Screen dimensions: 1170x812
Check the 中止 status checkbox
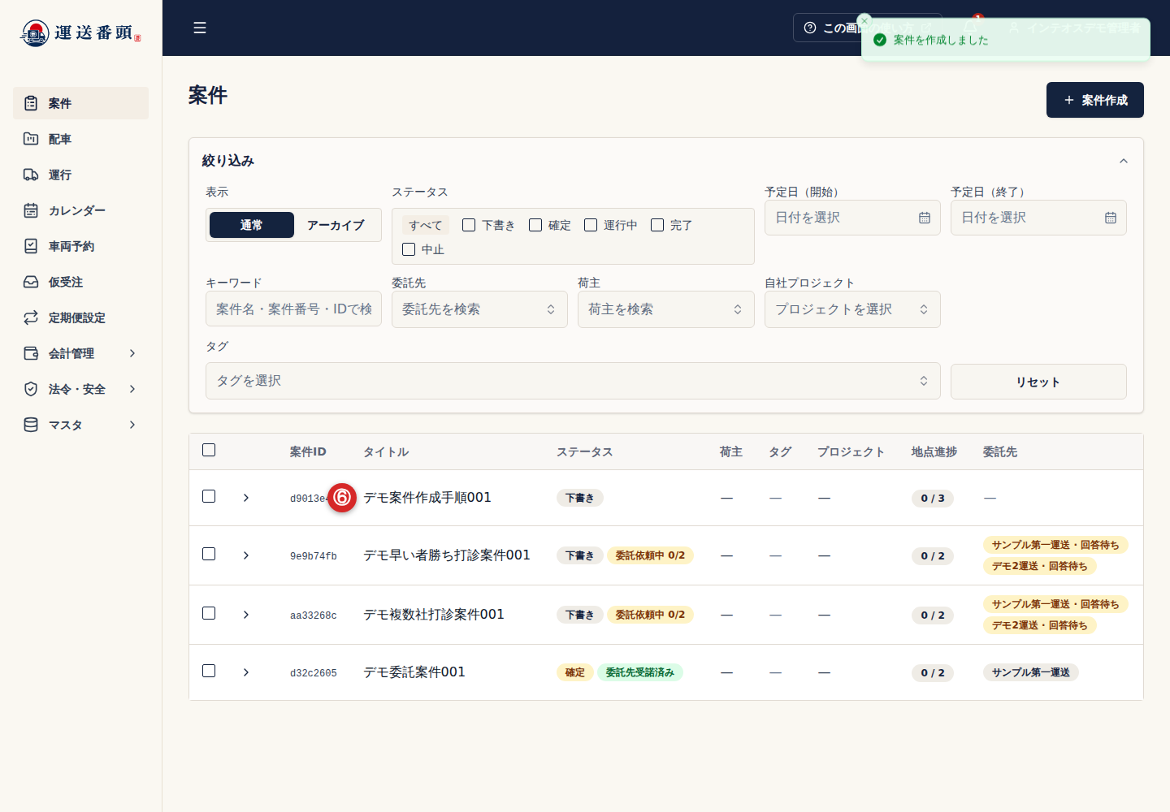(409, 249)
